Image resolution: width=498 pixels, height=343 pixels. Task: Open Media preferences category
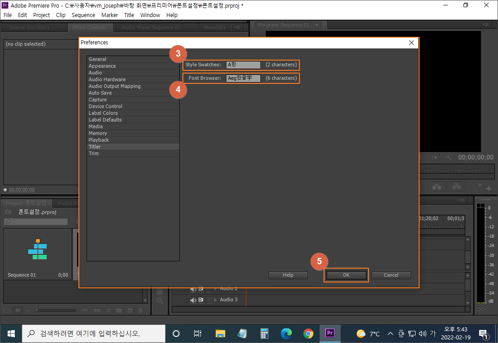(x=133, y=126)
